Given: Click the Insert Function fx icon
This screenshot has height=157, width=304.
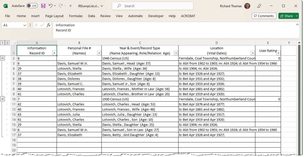Looking at the screenshot, I should pyautogui.click(x=48, y=25).
